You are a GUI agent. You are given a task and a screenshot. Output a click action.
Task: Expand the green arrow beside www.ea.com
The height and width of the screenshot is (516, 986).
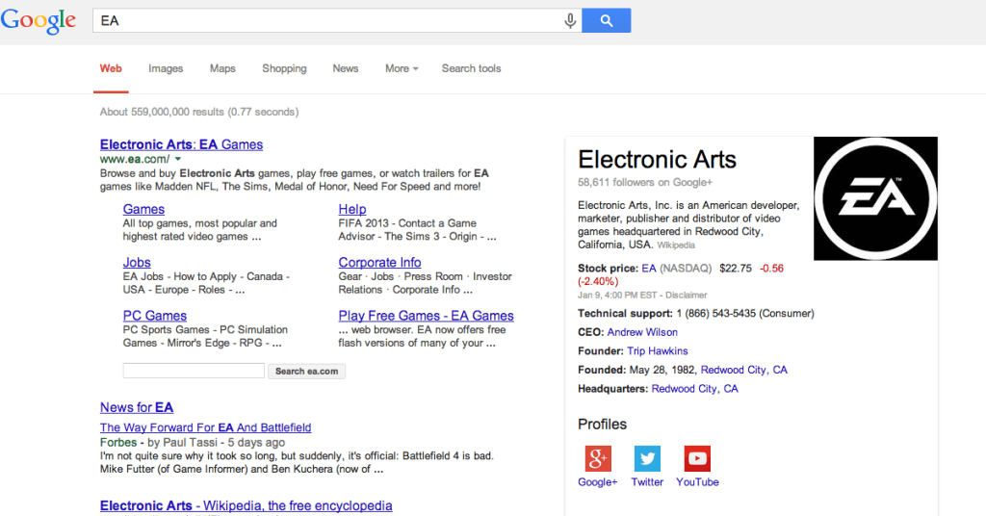[x=178, y=160]
